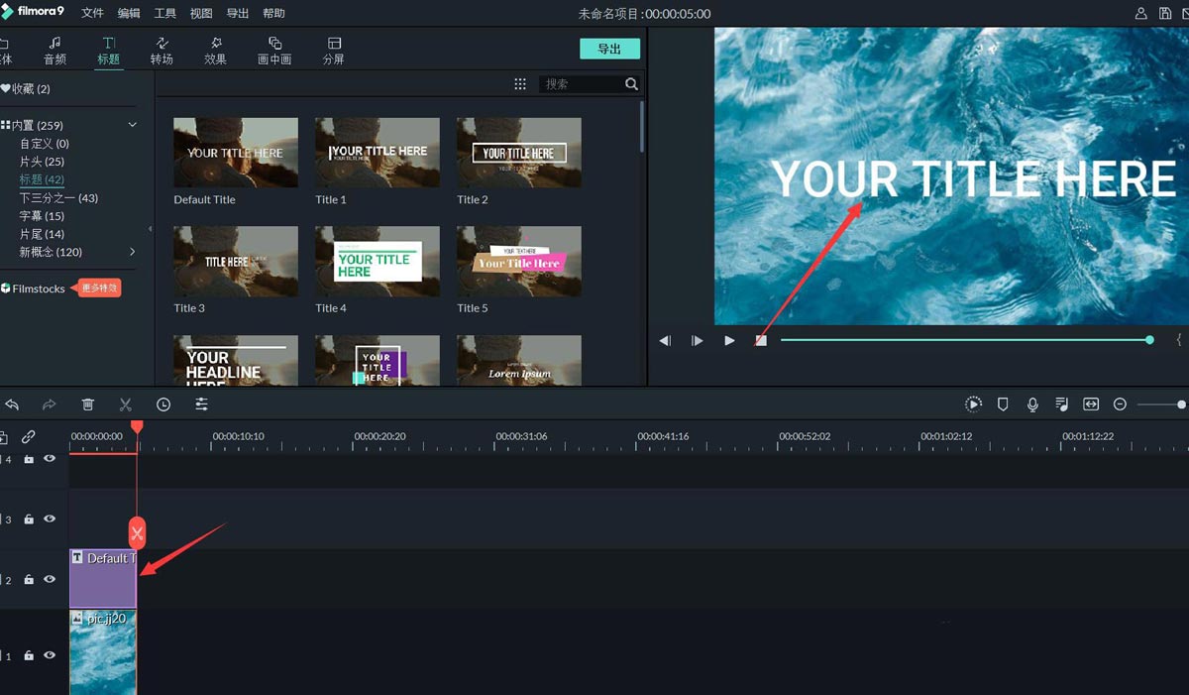Click the split scissors icon in timeline toolbar
Image resolution: width=1189 pixels, height=695 pixels.
[125, 405]
